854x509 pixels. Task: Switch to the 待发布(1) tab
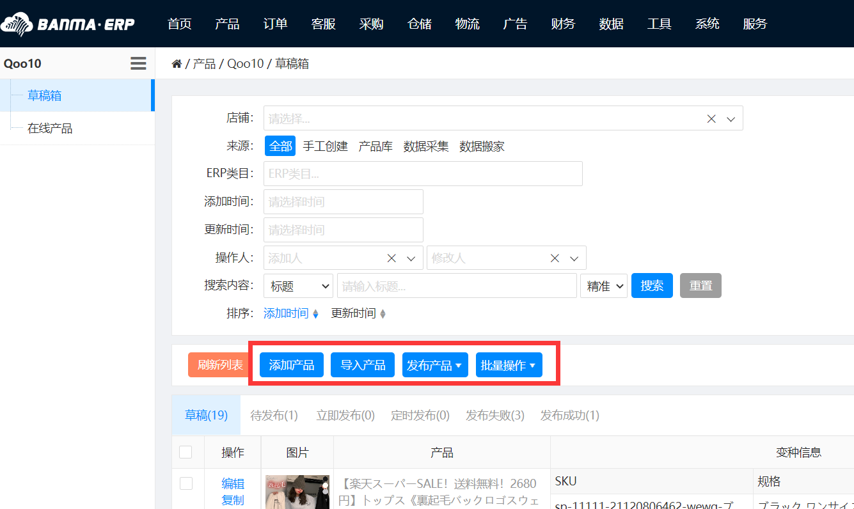coord(274,416)
